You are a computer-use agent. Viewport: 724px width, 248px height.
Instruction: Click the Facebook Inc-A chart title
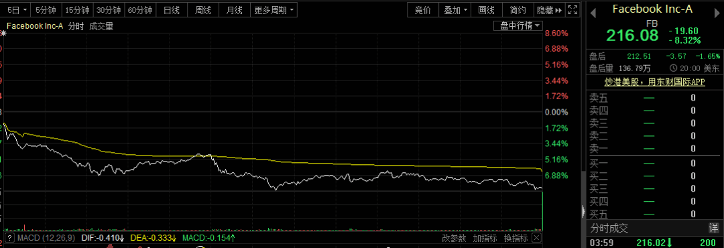(35, 26)
